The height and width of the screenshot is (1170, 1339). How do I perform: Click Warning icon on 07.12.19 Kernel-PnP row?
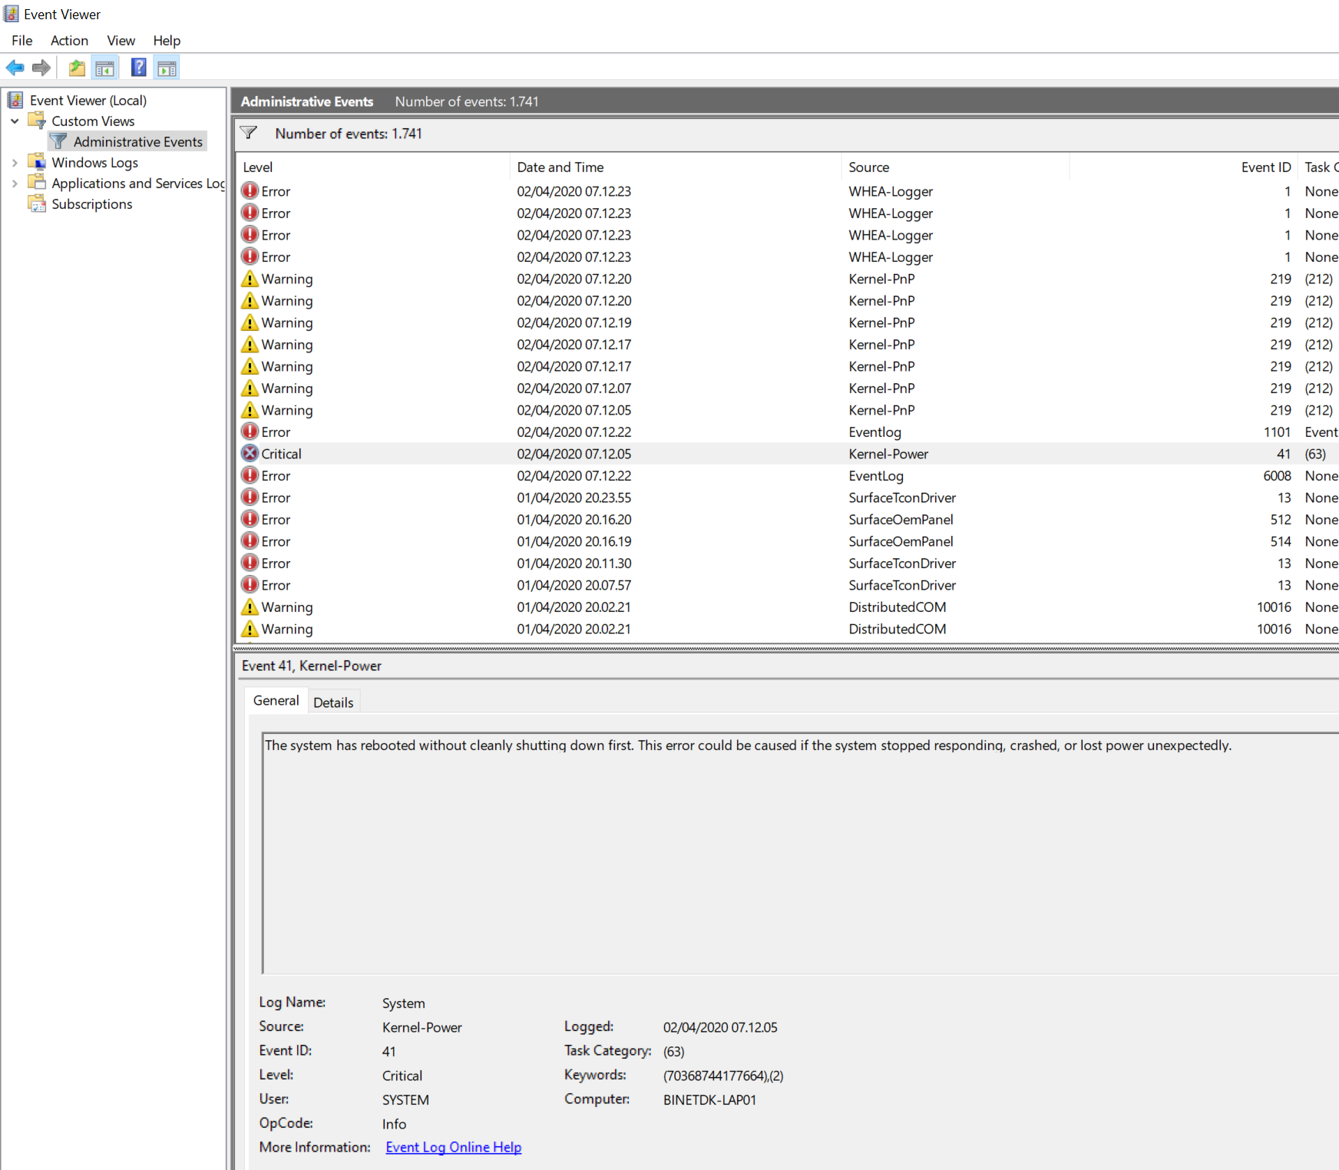click(x=250, y=322)
